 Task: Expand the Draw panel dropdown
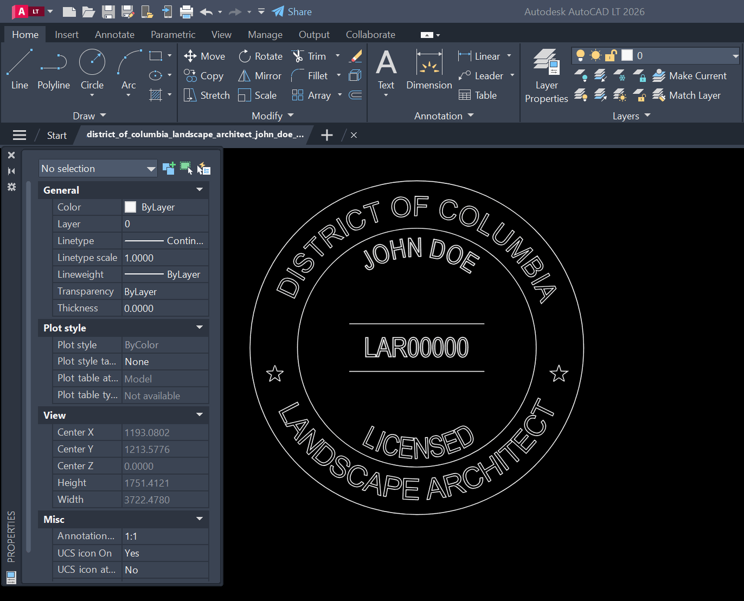coord(89,116)
